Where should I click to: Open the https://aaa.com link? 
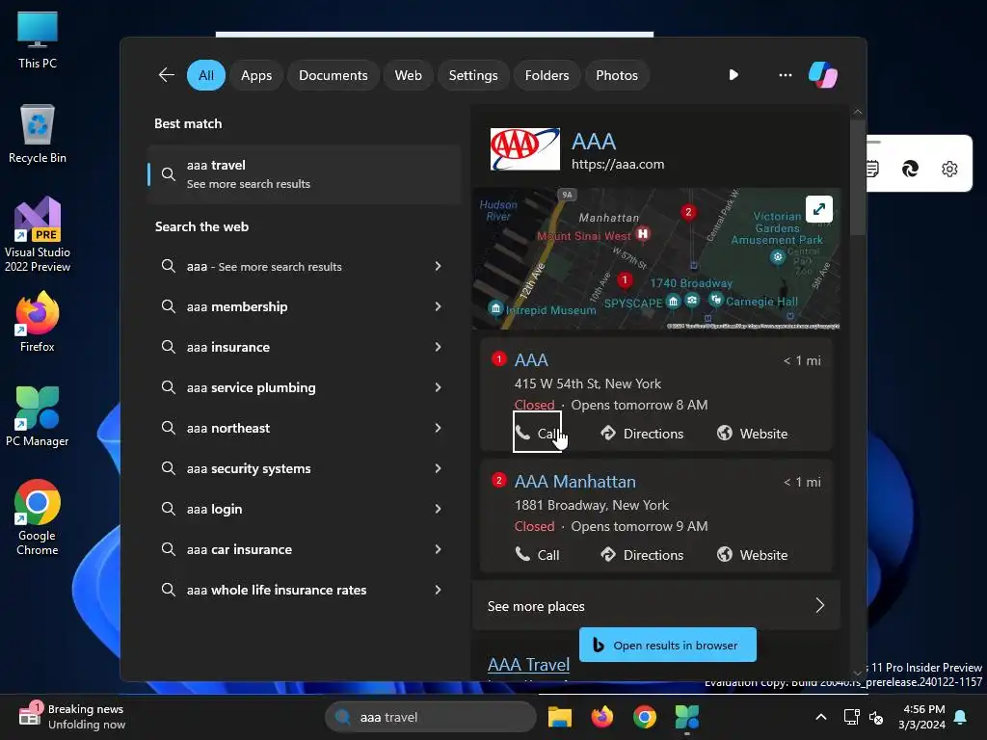coord(618,164)
